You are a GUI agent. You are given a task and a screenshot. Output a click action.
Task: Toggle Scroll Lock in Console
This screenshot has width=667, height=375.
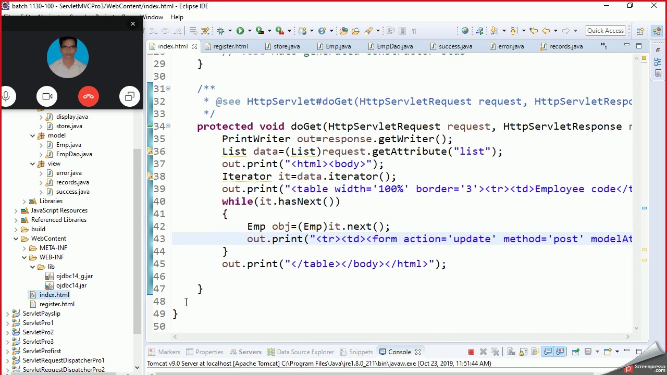click(x=523, y=352)
